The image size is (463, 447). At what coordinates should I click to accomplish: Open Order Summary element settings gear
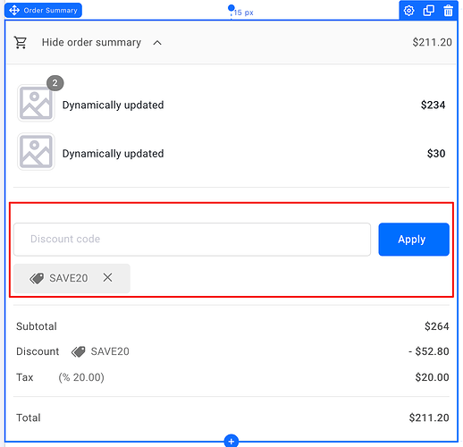click(408, 11)
